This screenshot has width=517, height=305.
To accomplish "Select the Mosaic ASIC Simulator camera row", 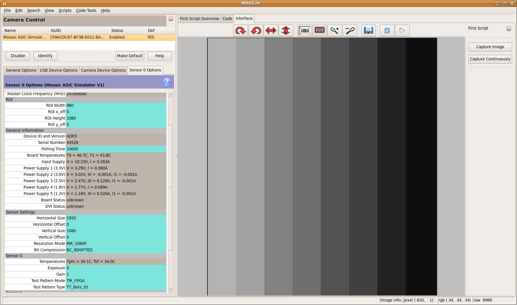I will tap(89, 37).
